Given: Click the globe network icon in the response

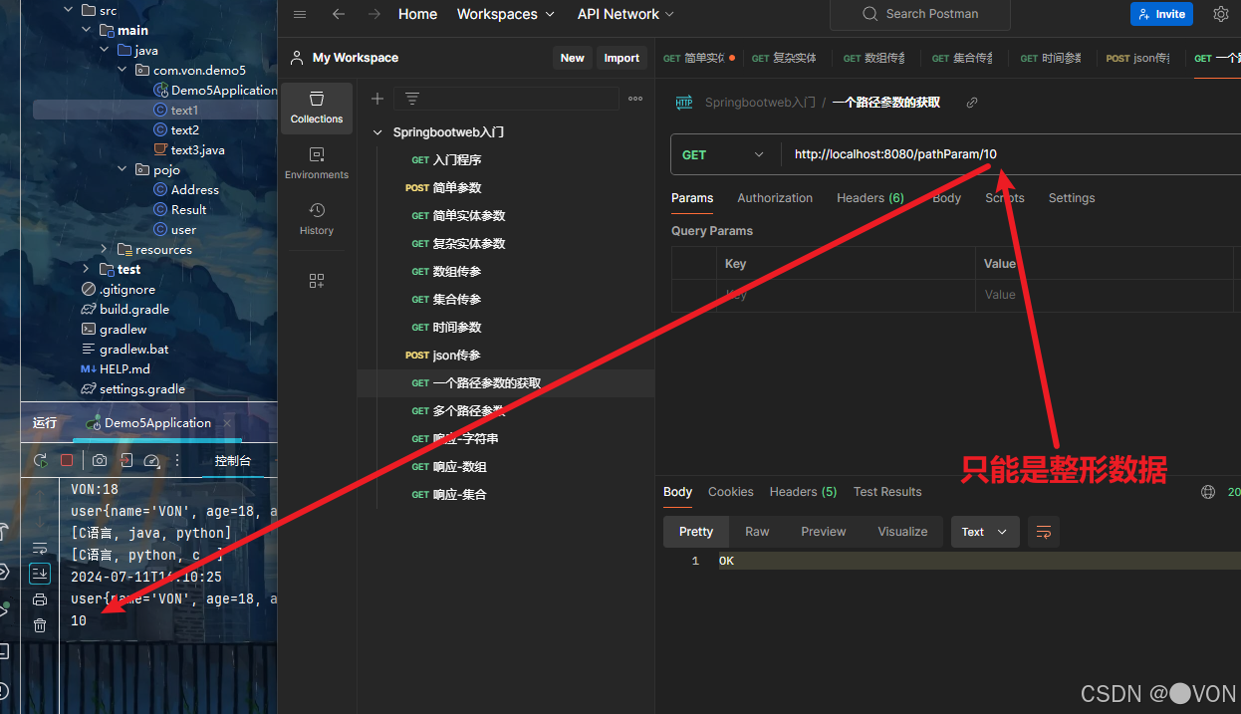Looking at the screenshot, I should click(1208, 492).
